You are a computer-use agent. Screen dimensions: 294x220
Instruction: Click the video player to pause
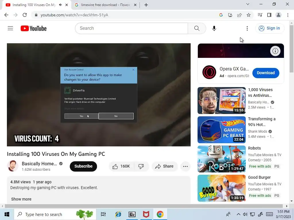tap(99, 95)
